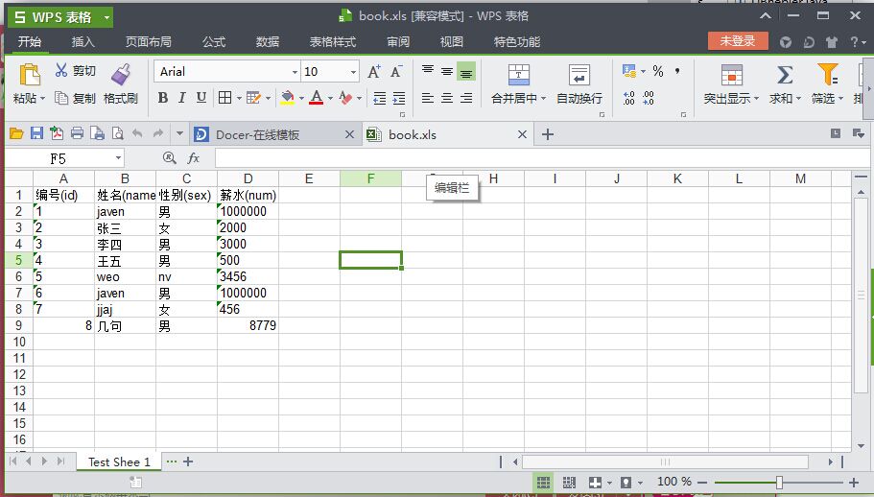Click the Merge and Center icon
This screenshot has width=874, height=497.
(x=518, y=74)
